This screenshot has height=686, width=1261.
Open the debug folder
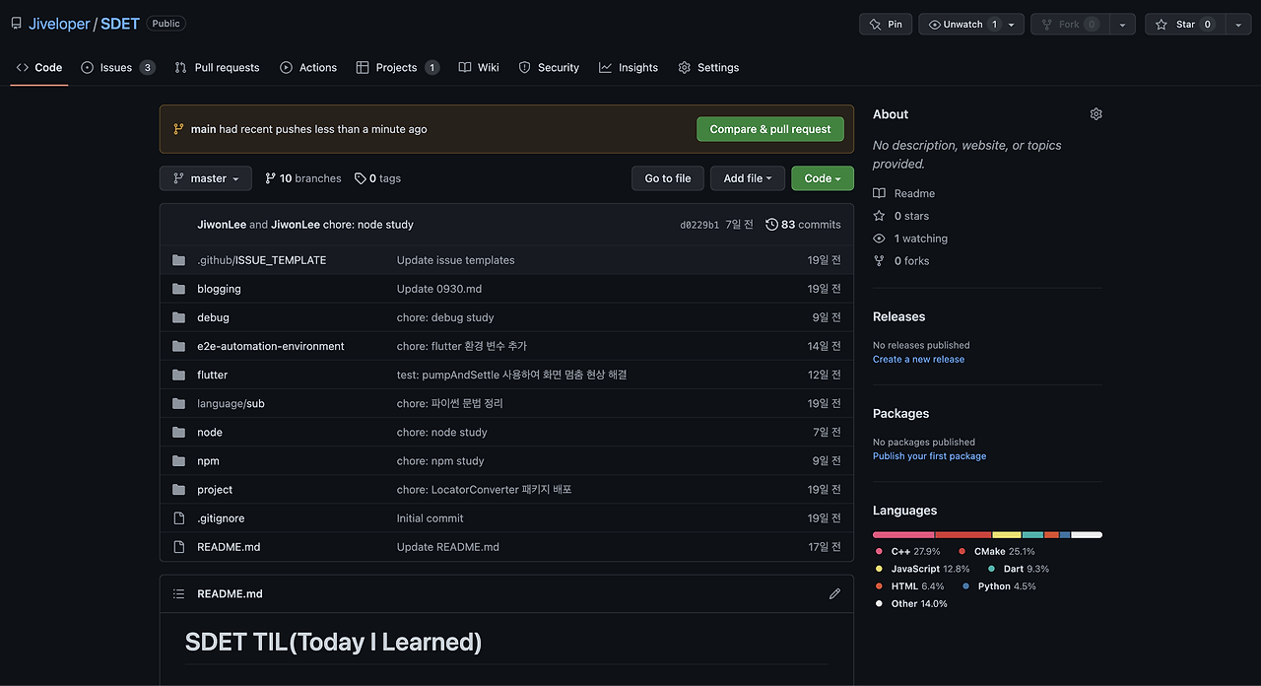pos(213,317)
